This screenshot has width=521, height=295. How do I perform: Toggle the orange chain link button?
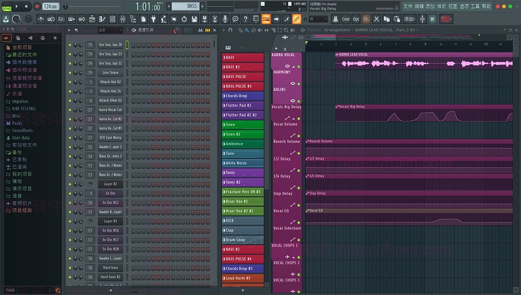pyautogui.click(x=296, y=19)
